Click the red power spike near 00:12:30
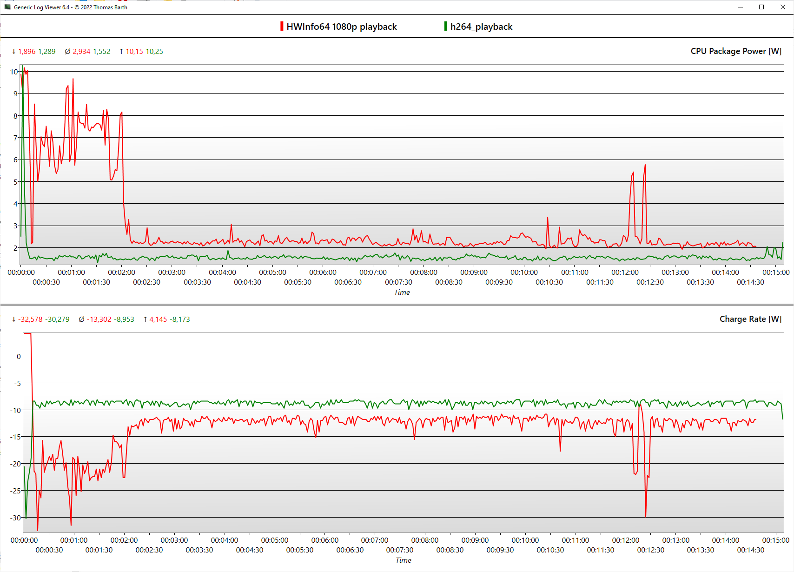This screenshot has height=572, width=794. (x=645, y=165)
